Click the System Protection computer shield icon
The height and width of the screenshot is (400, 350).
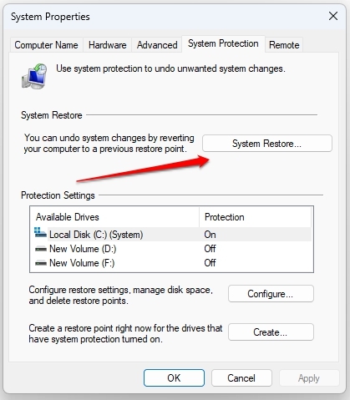(34, 76)
